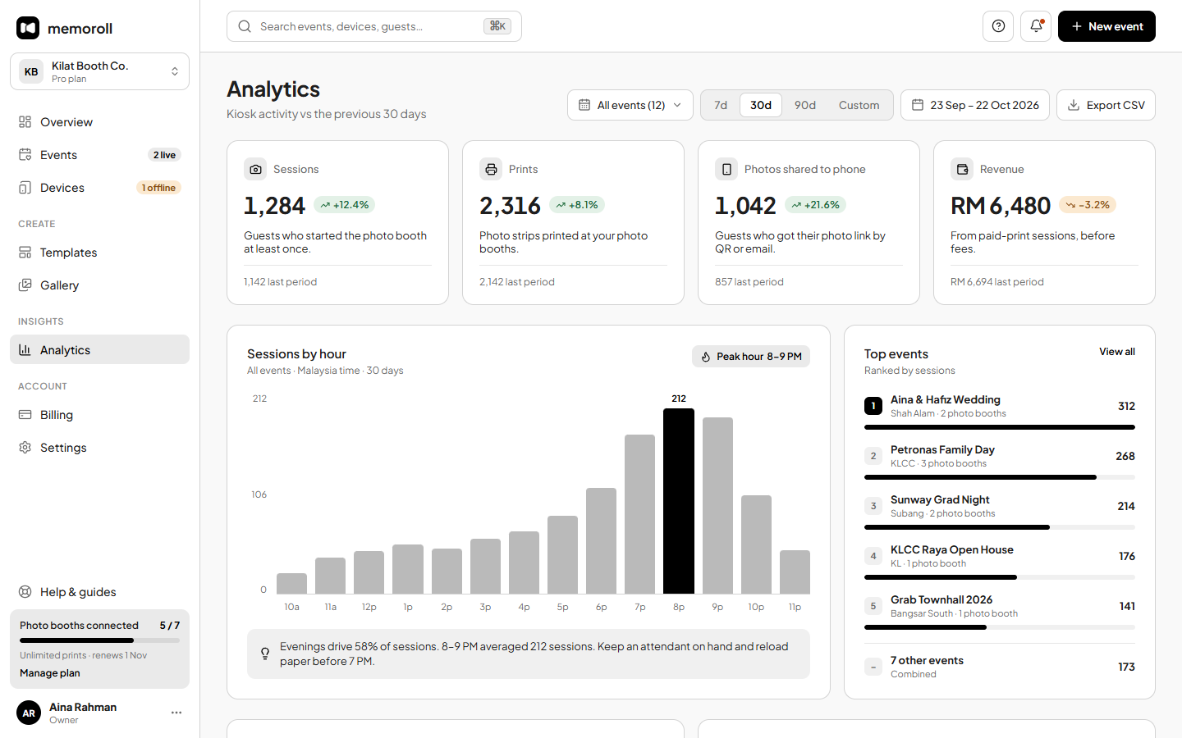This screenshot has width=1182, height=738.
Task: Open the Gallery section
Action: 99,285
